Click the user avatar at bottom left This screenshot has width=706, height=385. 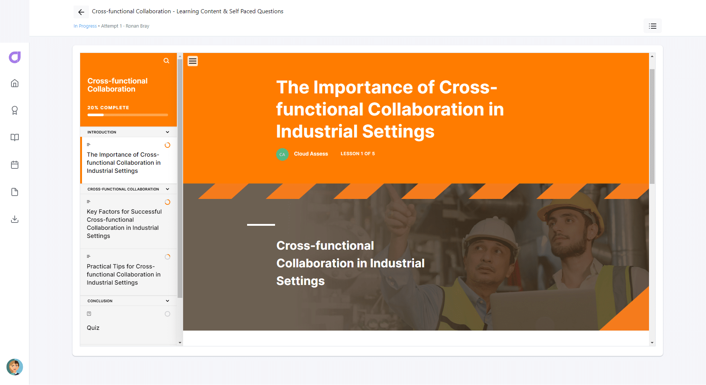coord(15,367)
